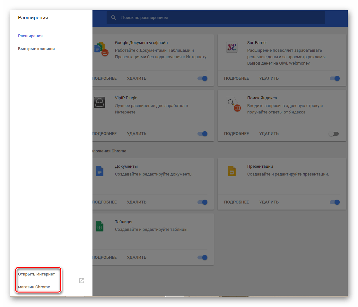Image resolution: width=358 pixels, height=307 pixels.
Task: Click the Поиск по расширениям search field
Action: pos(218,18)
